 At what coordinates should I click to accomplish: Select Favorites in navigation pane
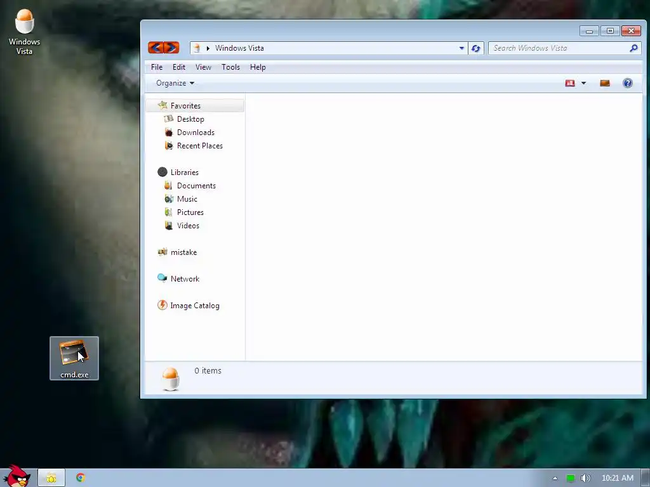[x=185, y=106]
